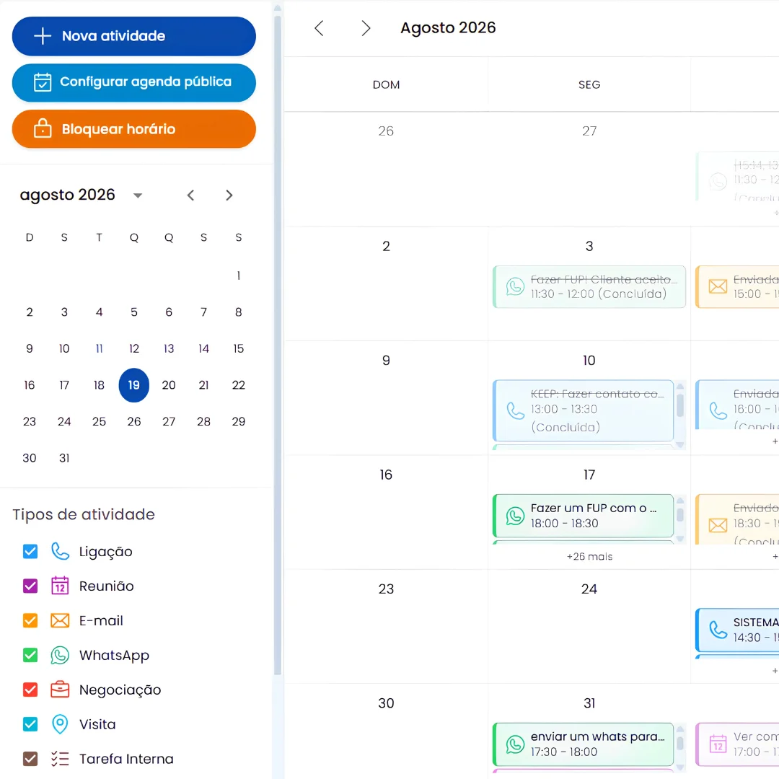Click the Ligação phone icon in activity types
The image size is (779, 779).
(x=60, y=551)
